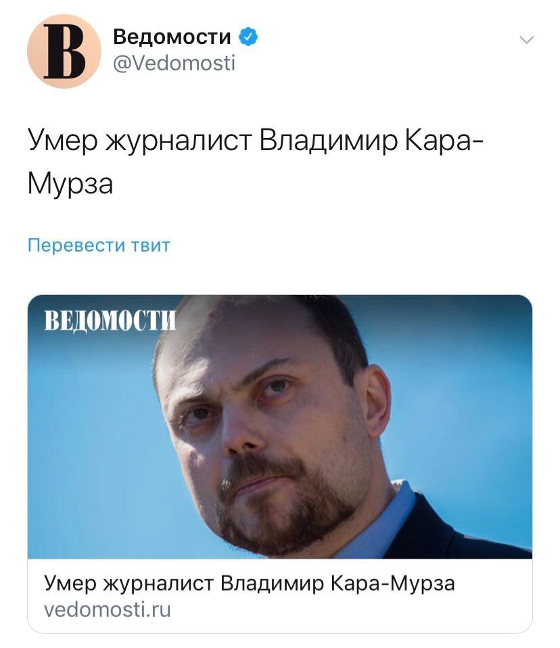Click the word журналист in tweet body
This screenshot has height=648, width=560.
tap(179, 141)
